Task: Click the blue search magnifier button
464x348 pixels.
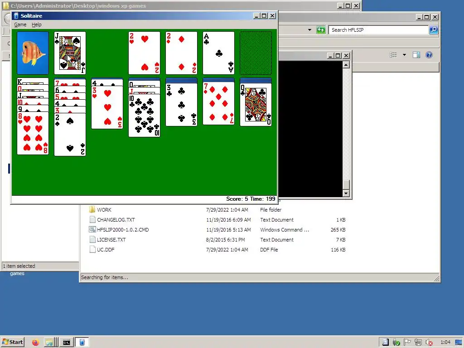Action: click(434, 30)
